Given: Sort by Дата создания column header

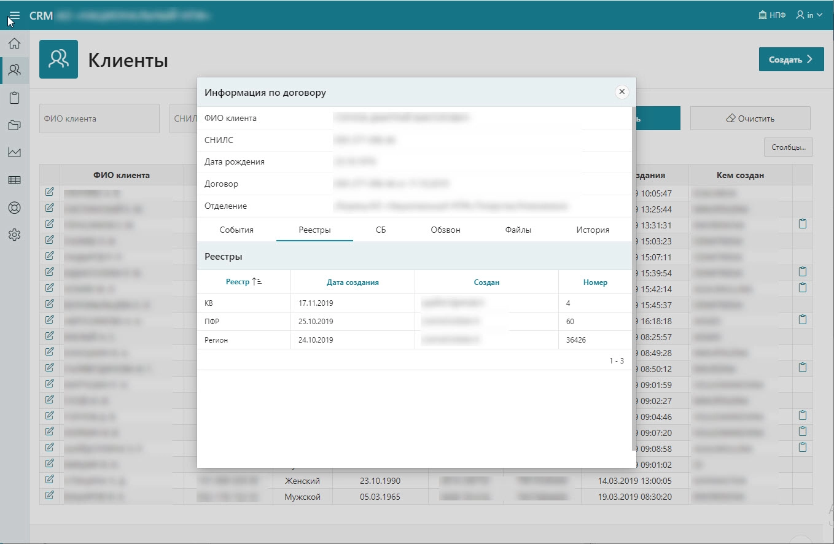Looking at the screenshot, I should click(x=353, y=282).
